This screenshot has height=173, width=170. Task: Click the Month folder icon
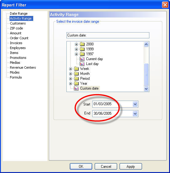[76, 74]
